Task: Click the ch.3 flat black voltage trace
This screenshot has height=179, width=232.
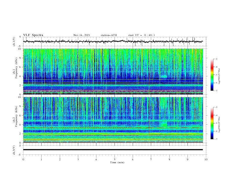Action: pos(113,150)
